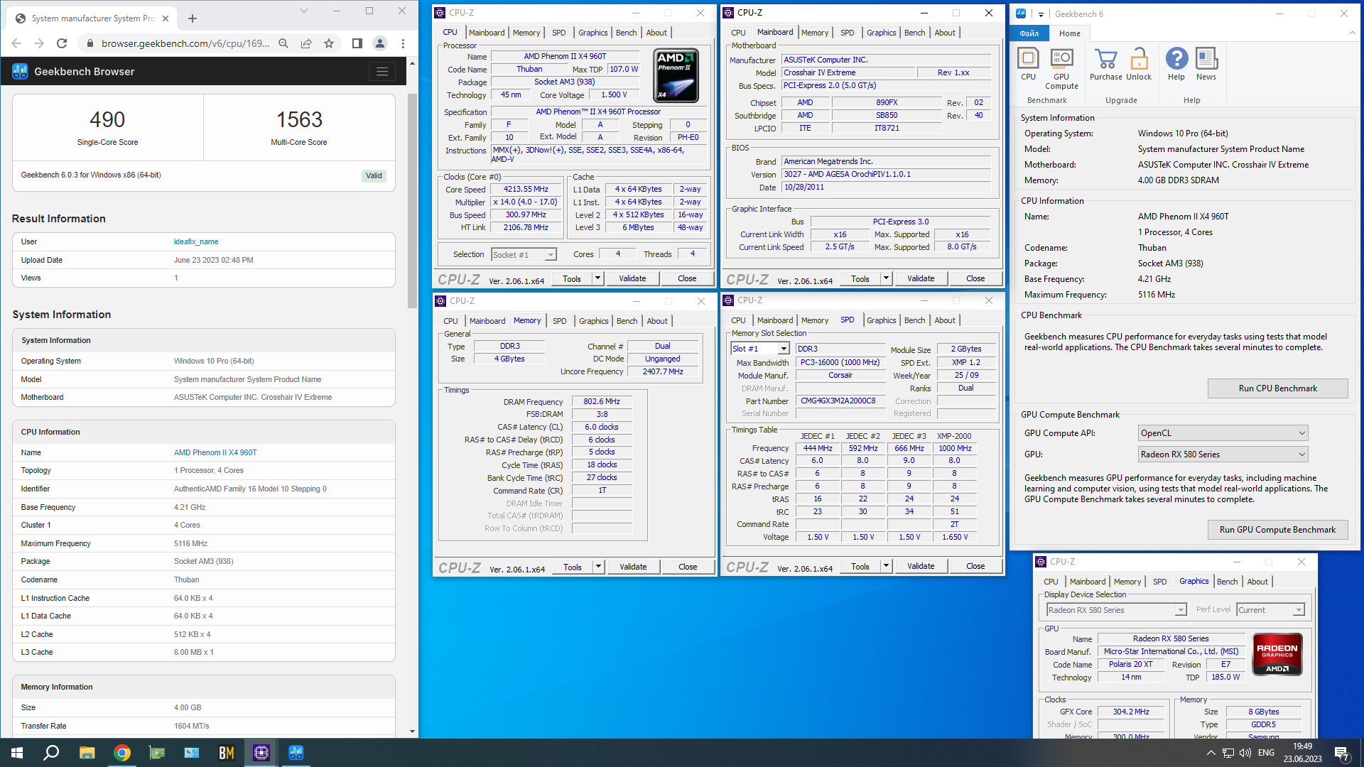Expand Tools arrow in CPU-Z CPU window

[597, 278]
